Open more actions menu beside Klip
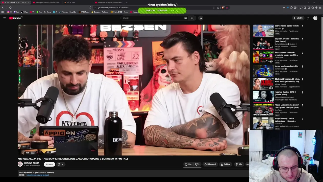The image size is (323, 182). [247, 164]
